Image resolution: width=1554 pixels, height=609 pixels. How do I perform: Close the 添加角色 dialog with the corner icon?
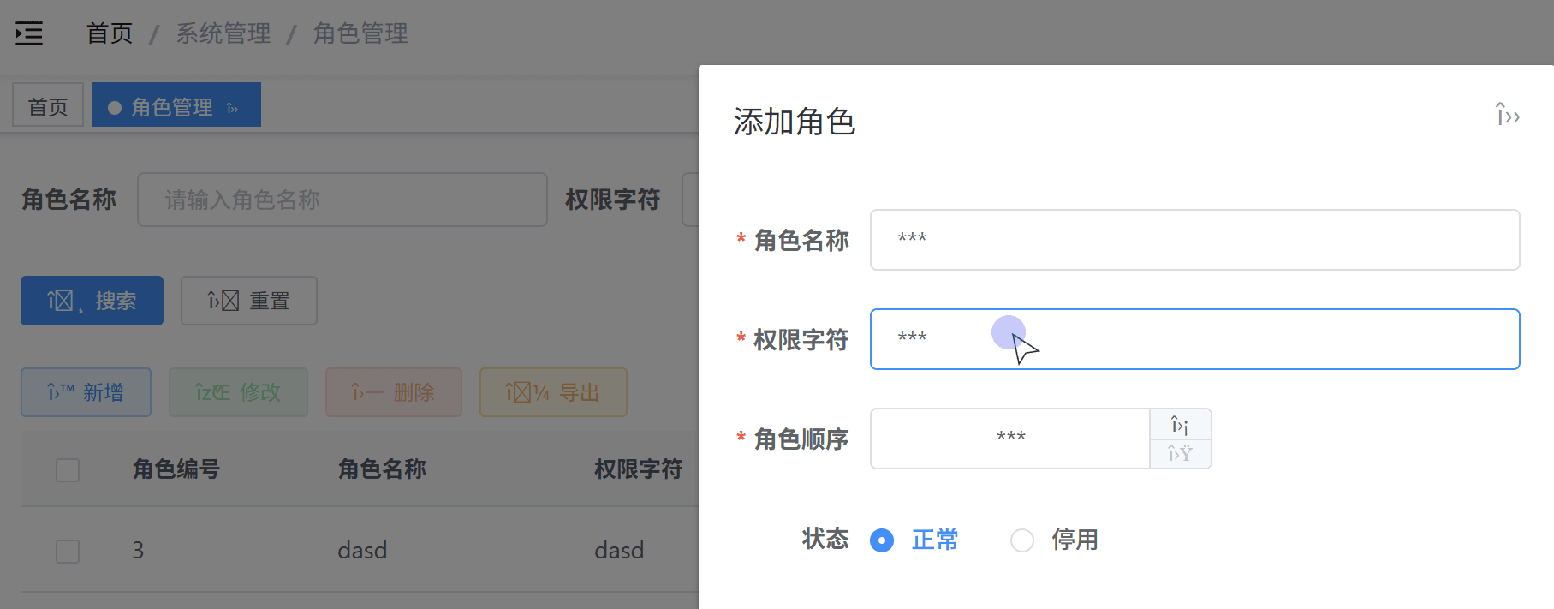[1507, 114]
